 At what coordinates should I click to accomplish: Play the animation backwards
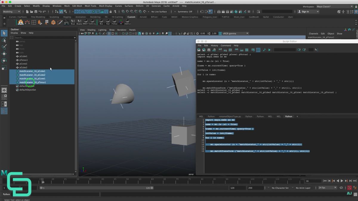338,181
